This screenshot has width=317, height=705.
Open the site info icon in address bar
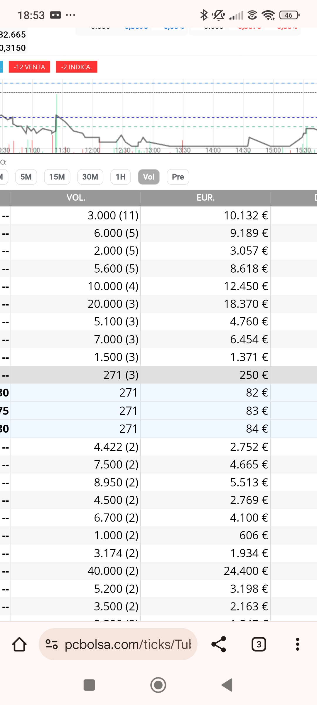point(52,644)
